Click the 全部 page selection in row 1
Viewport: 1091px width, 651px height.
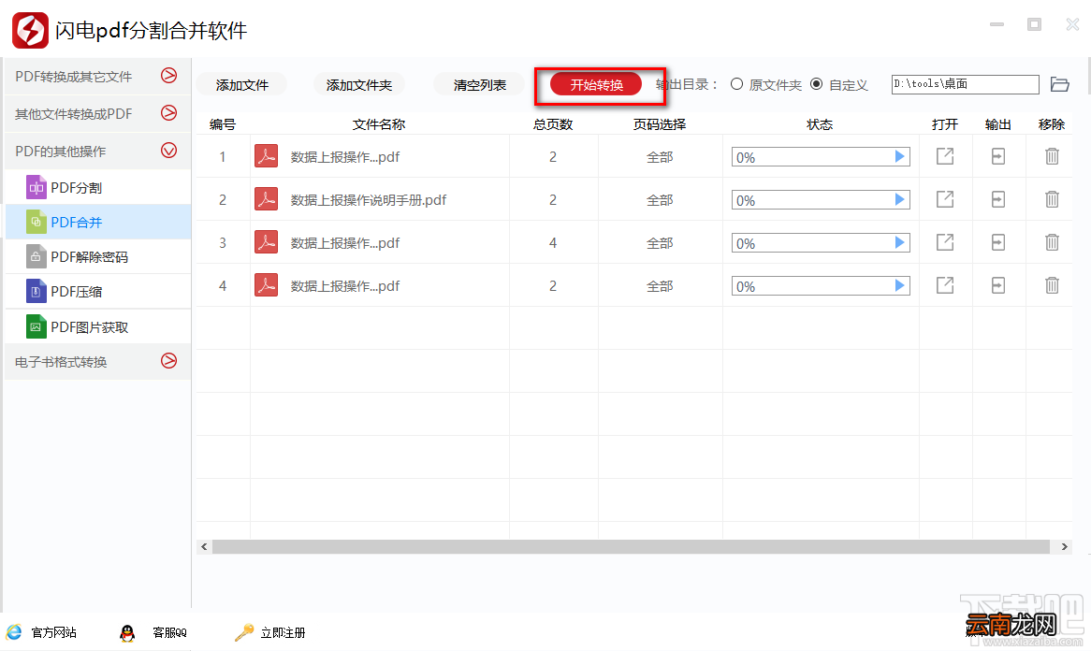[x=660, y=157]
